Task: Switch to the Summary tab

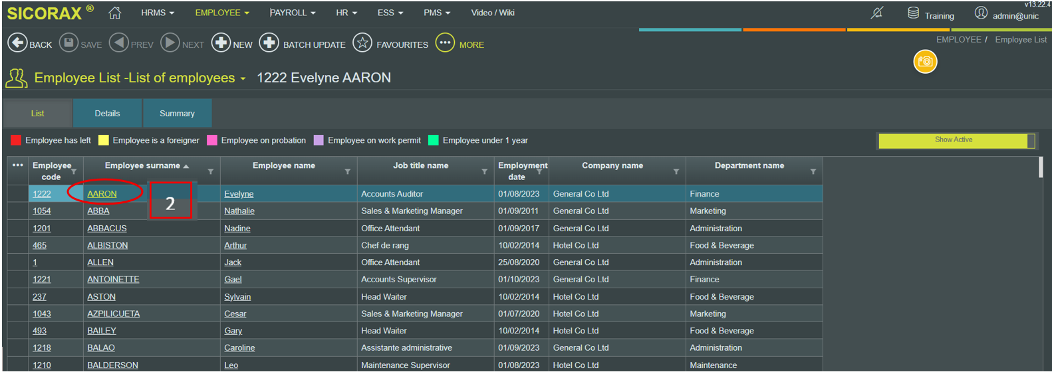Action: coord(177,114)
